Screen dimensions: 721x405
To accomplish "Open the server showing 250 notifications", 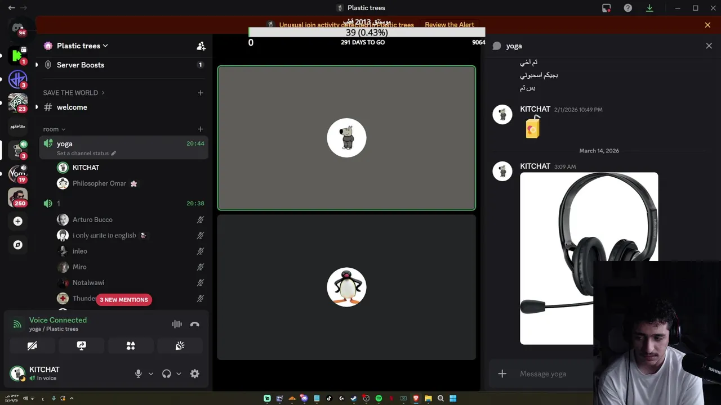I will point(17,197).
